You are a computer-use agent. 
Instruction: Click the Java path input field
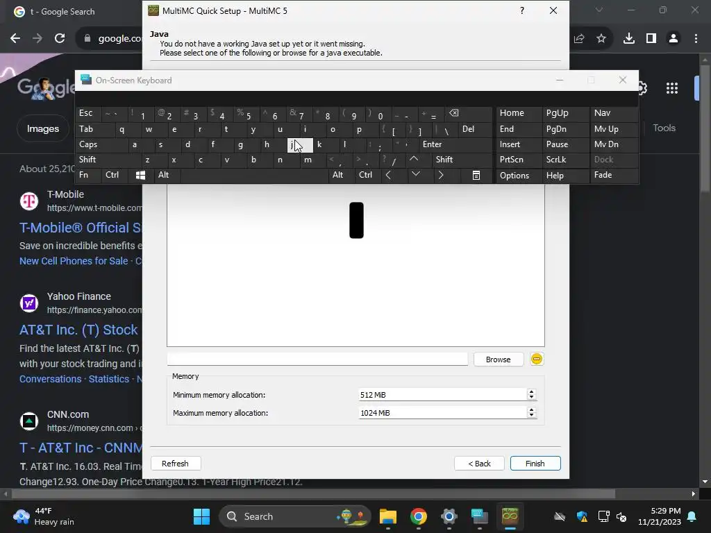[x=317, y=359]
